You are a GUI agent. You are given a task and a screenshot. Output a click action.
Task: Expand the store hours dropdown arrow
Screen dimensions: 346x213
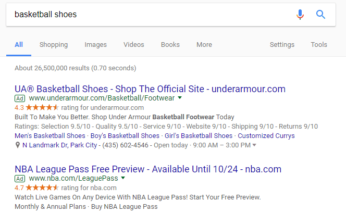(x=254, y=145)
